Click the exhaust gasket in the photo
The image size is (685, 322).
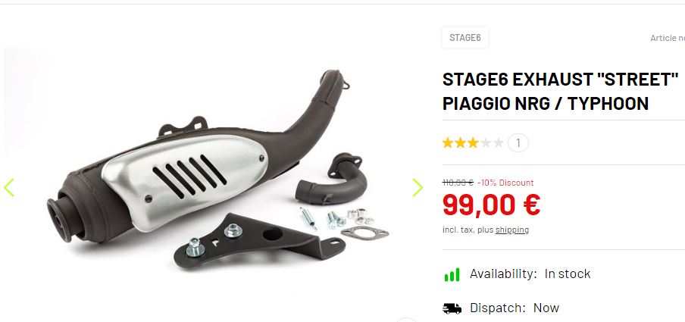coord(364,234)
